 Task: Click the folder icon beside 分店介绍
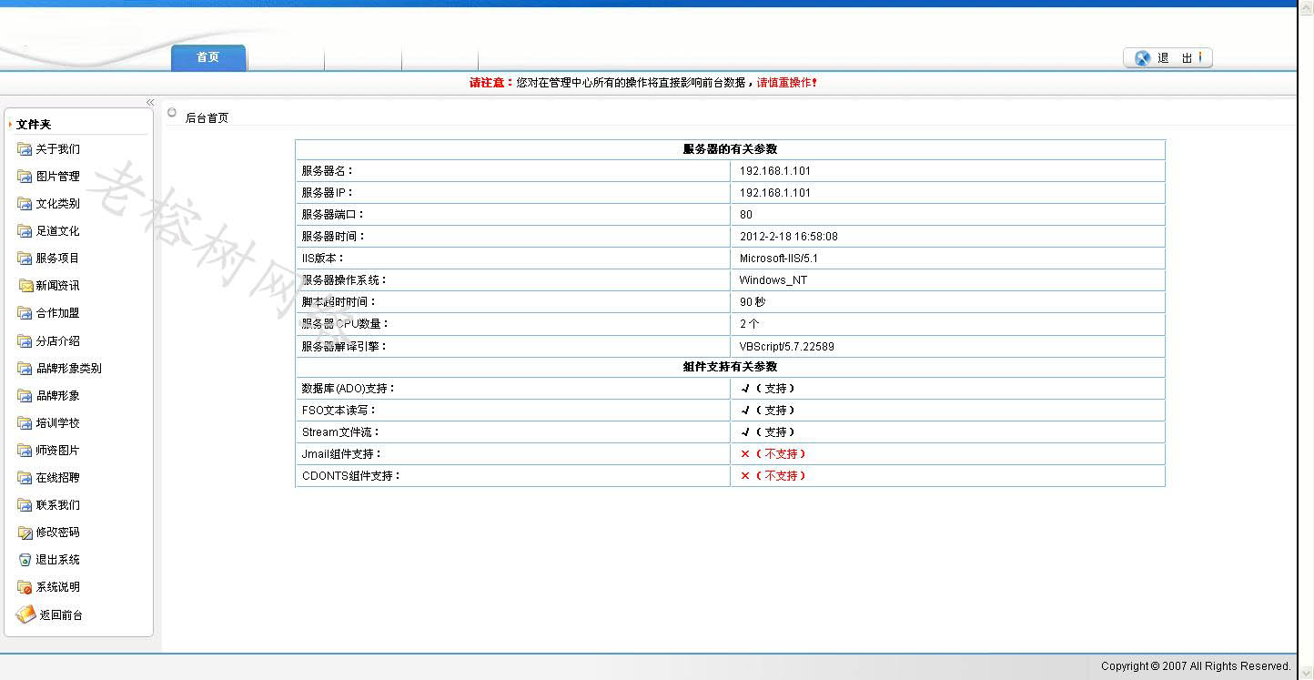pos(25,341)
